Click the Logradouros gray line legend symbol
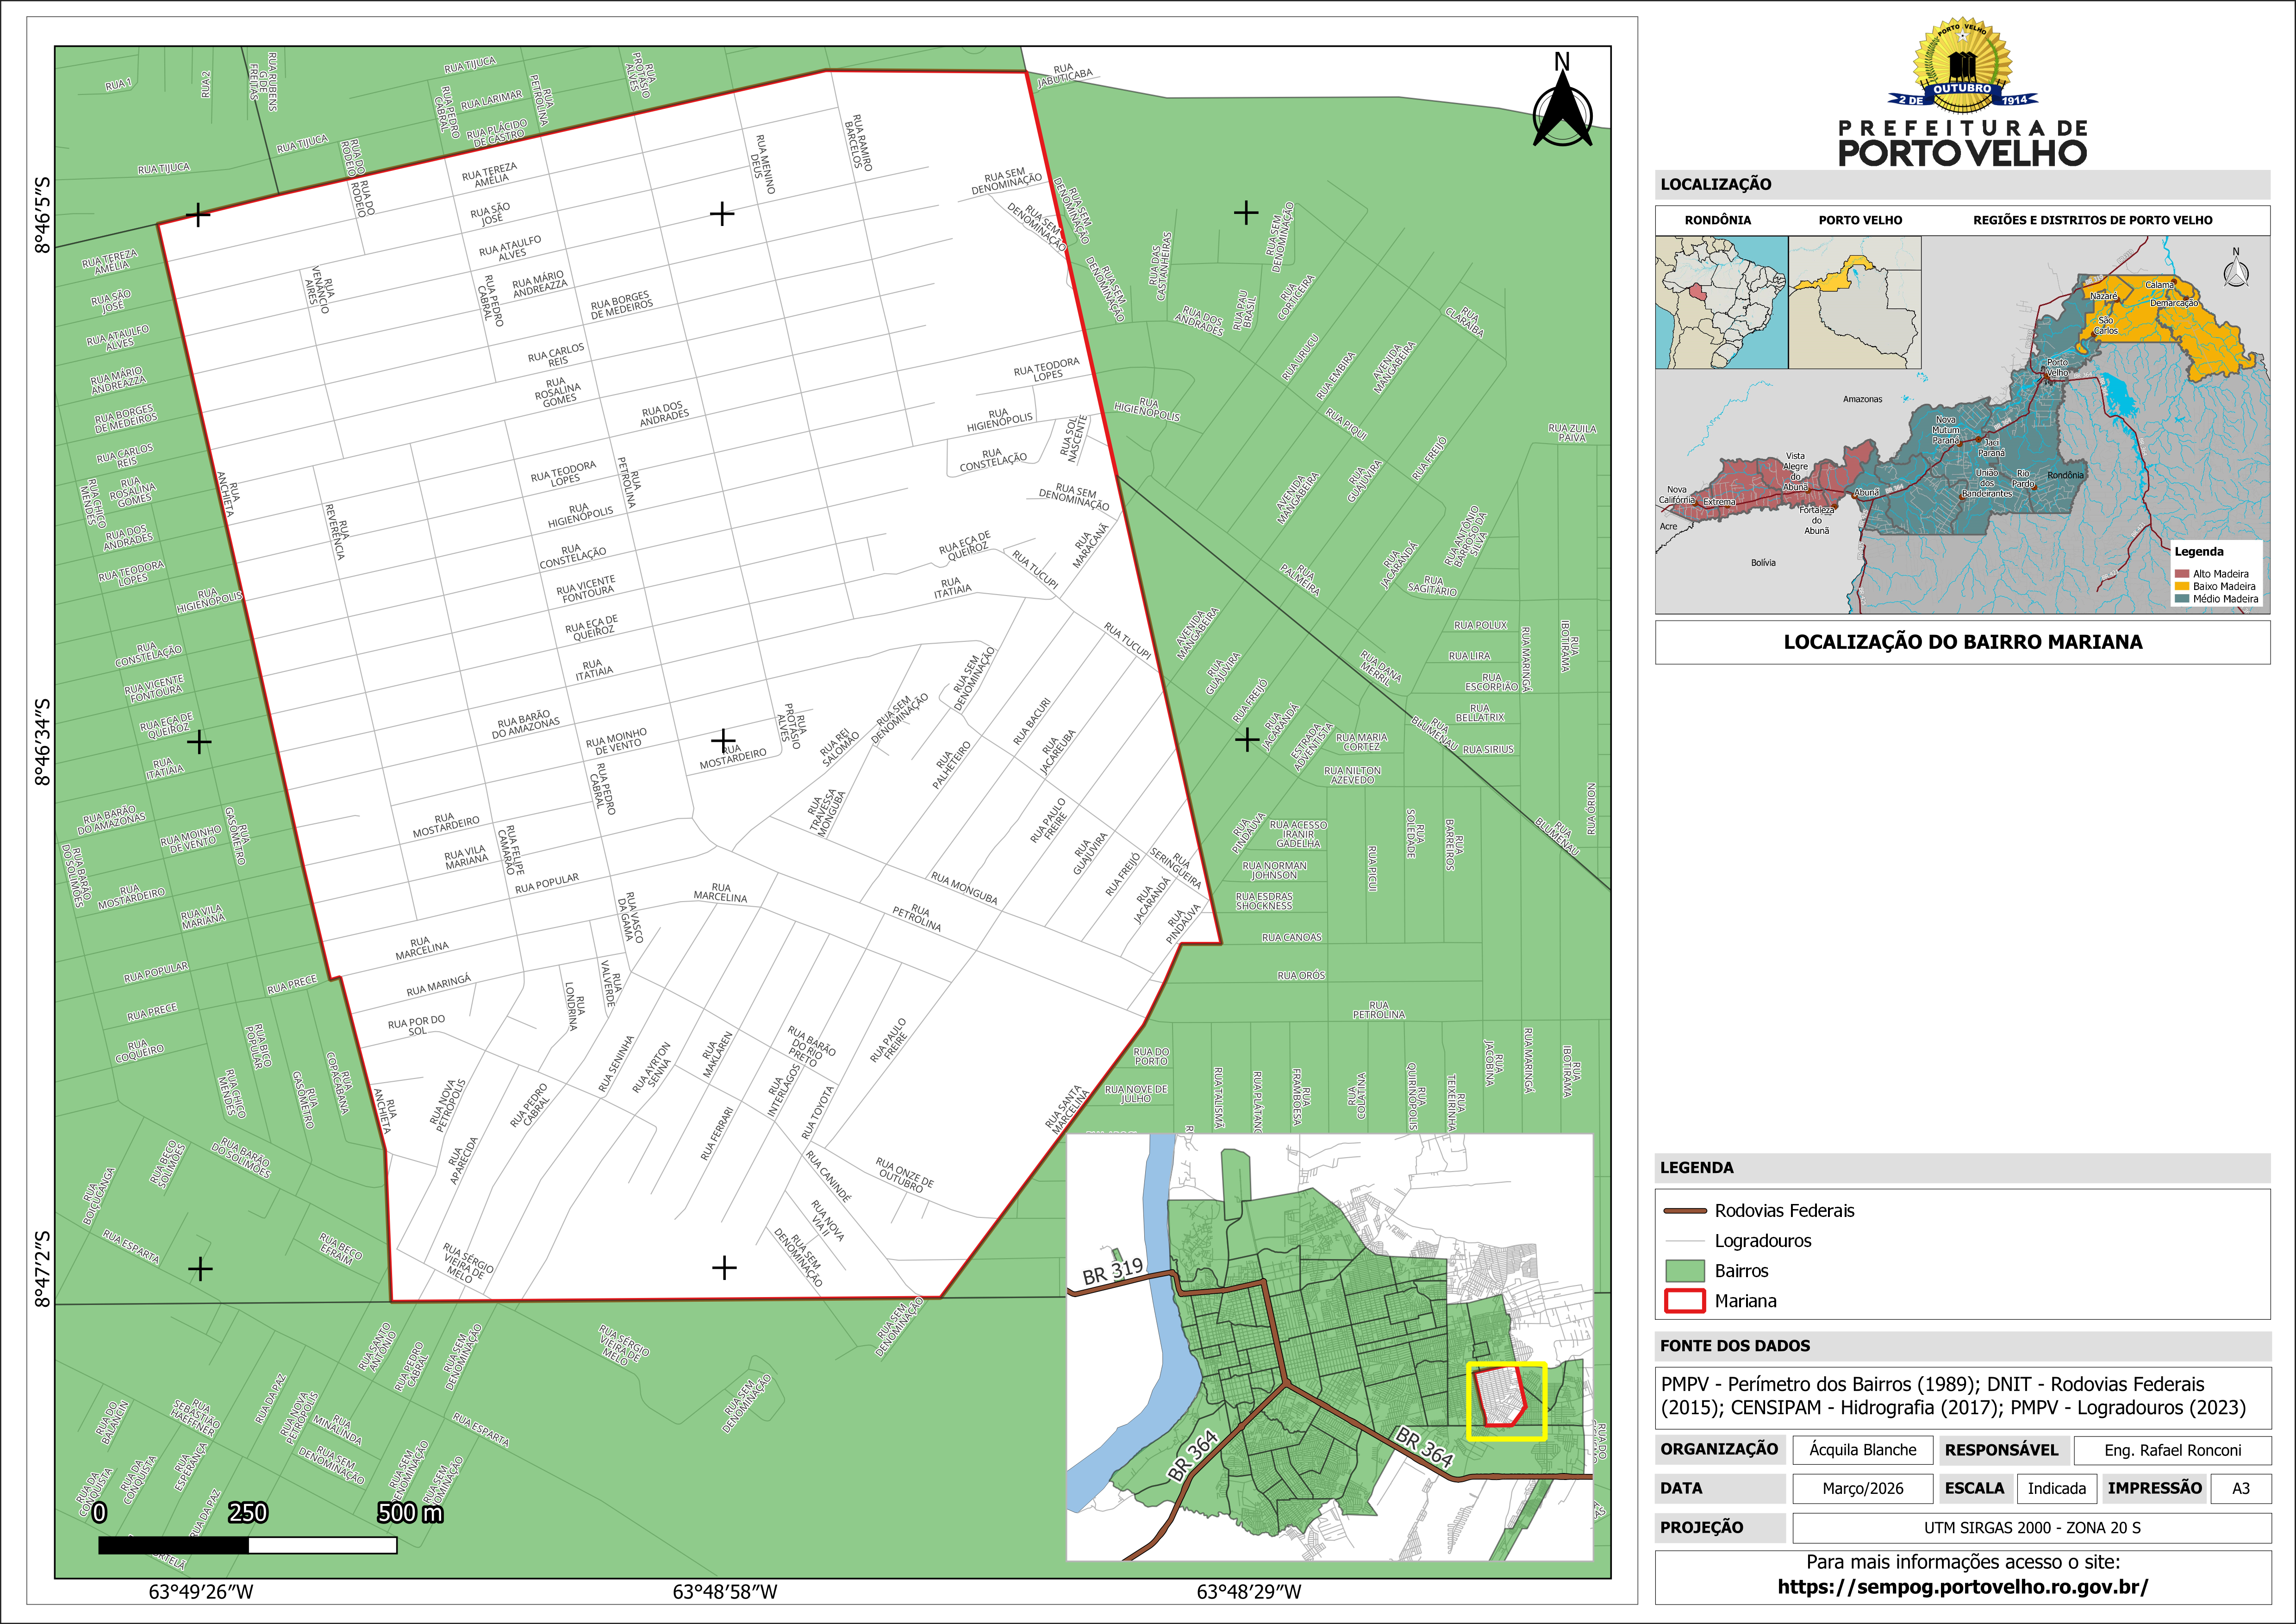This screenshot has width=2296, height=1624. (1684, 1241)
